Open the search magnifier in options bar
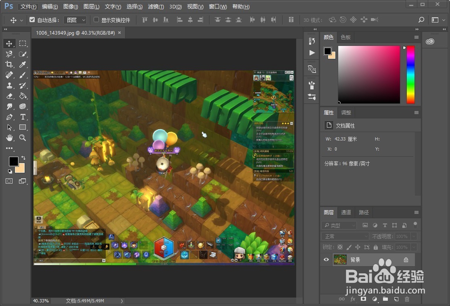Screen dimensions: 450x306 [x=421, y=20]
